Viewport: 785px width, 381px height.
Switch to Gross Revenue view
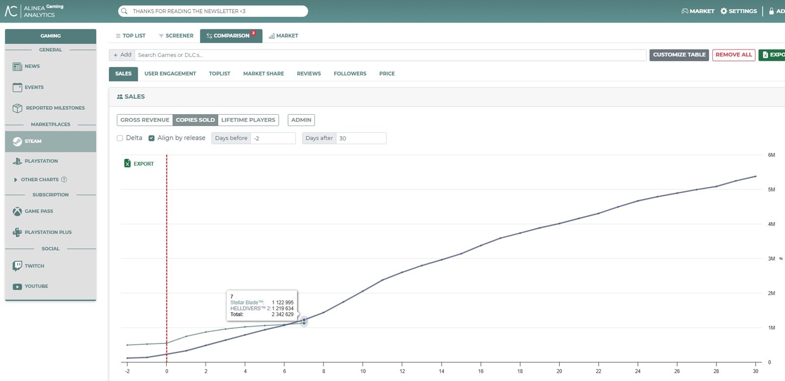[145, 120]
